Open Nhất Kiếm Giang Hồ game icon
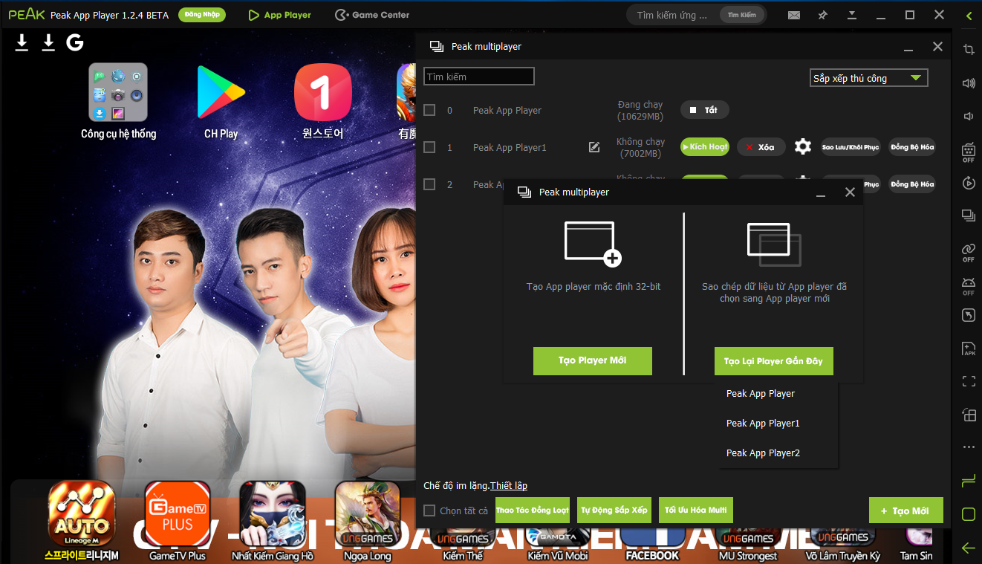The image size is (982, 564). 273,521
